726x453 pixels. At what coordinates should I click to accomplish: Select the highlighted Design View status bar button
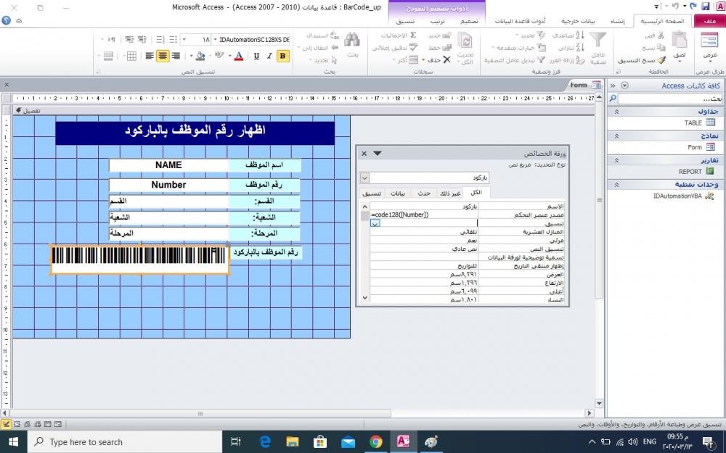(6, 424)
